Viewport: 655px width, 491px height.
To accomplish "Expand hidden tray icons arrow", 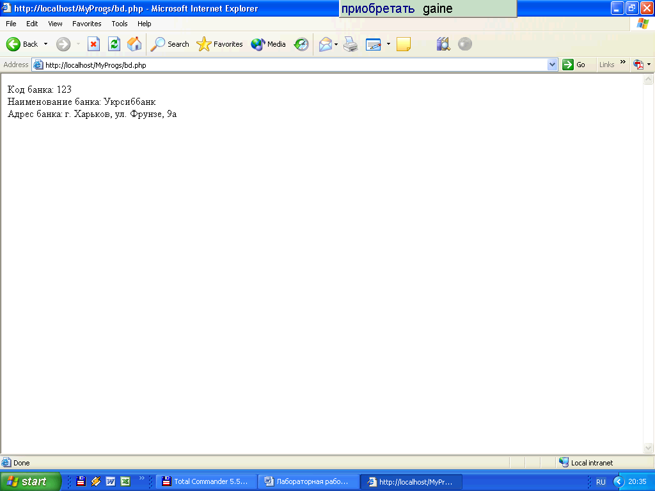I will [x=619, y=481].
